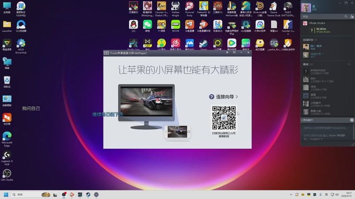Screen dimensions: 355x199
Task: Click the input language indicator in tray
Action: (x=326, y=195)
